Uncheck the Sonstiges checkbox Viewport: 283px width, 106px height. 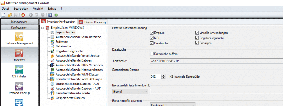(197, 43)
